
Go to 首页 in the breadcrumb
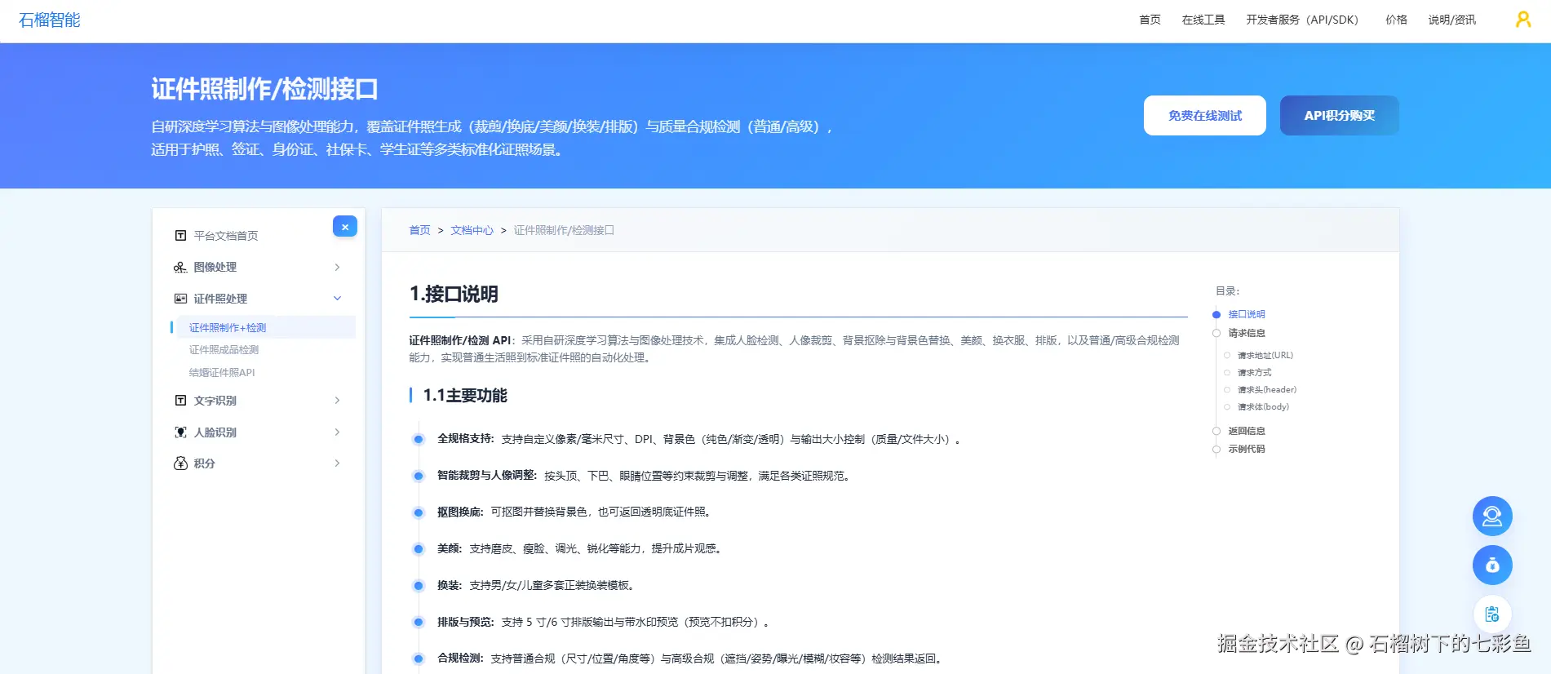(419, 231)
